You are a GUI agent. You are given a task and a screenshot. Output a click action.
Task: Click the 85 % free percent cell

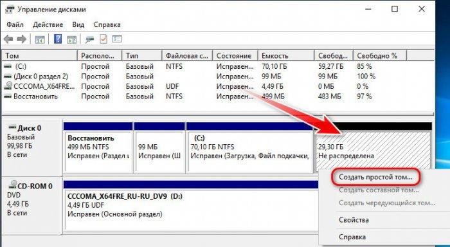point(364,66)
